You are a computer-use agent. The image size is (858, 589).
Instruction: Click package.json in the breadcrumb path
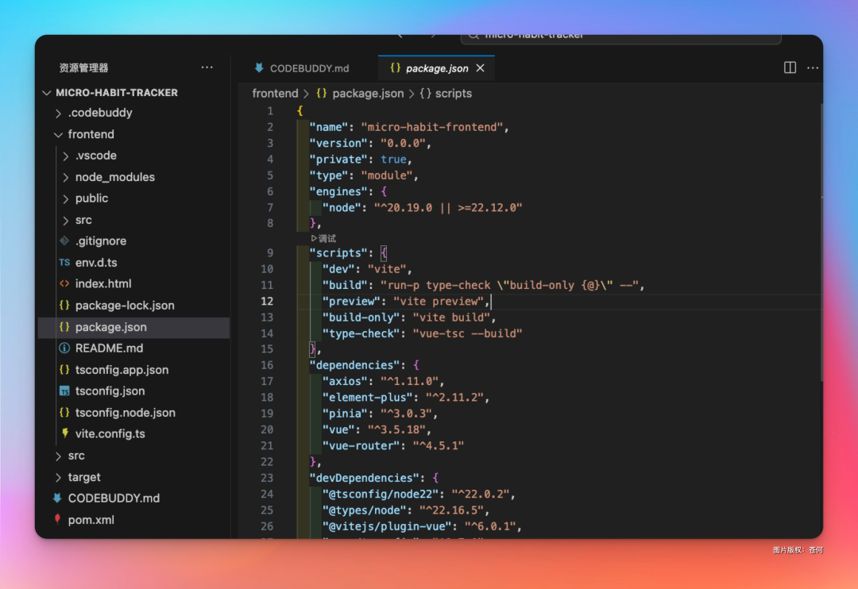tap(368, 94)
